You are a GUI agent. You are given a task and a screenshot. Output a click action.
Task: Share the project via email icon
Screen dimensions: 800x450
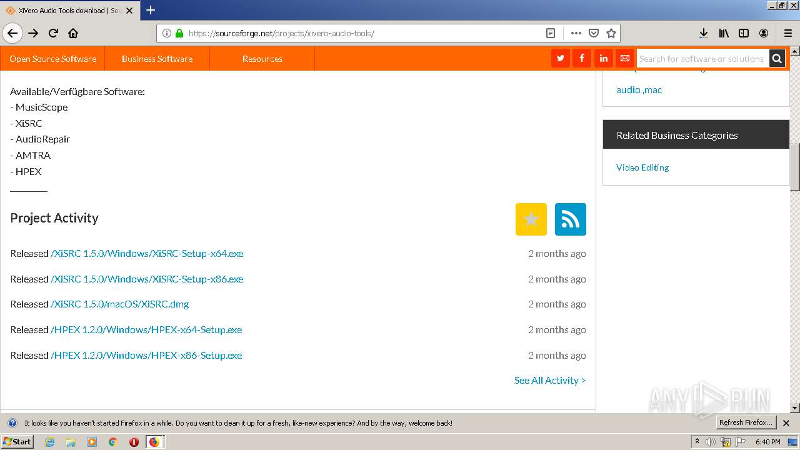(x=624, y=58)
